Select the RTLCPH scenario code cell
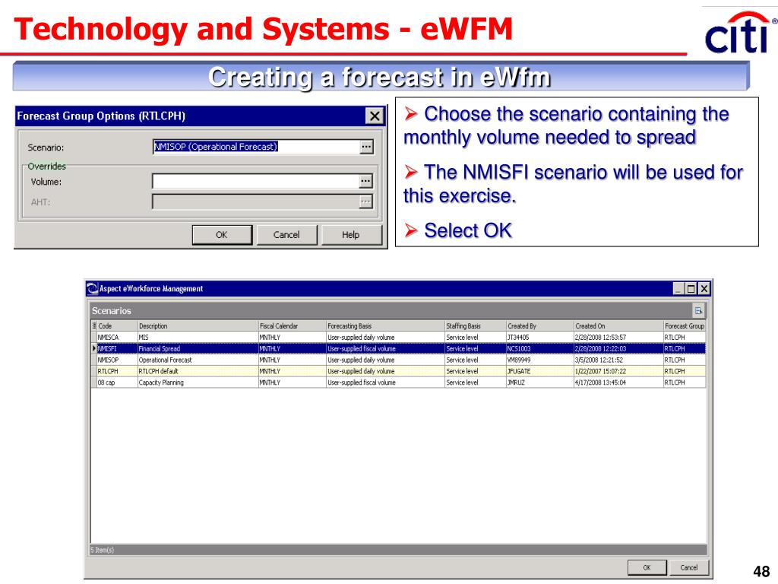Image resolution: width=778 pixels, height=584 pixels. (117, 371)
